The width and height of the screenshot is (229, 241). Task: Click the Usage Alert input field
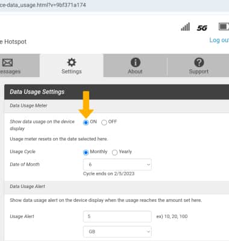click(x=118, y=216)
